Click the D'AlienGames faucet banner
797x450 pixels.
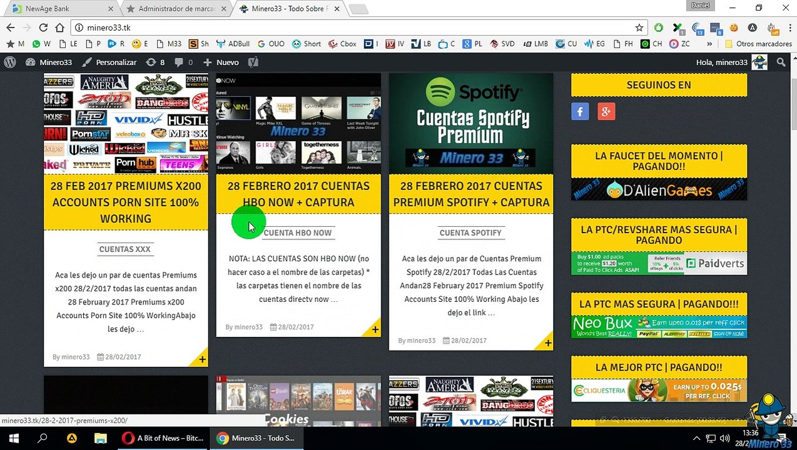coord(659,190)
